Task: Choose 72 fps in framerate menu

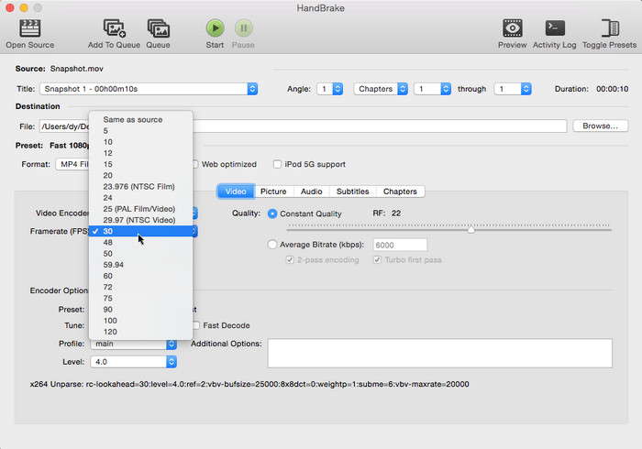Action: pos(140,287)
